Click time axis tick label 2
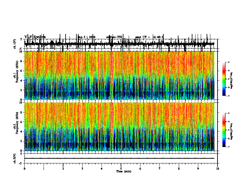This screenshot has width=245, height=189. point(63,169)
